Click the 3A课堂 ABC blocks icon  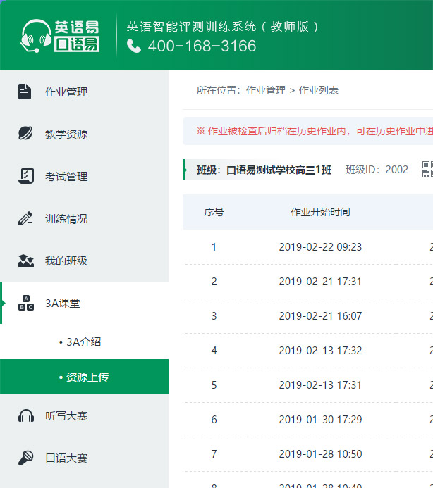pyautogui.click(x=25, y=303)
